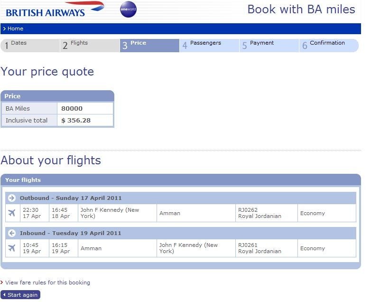
Task: Go to the Home navigation link
Action: coord(15,28)
